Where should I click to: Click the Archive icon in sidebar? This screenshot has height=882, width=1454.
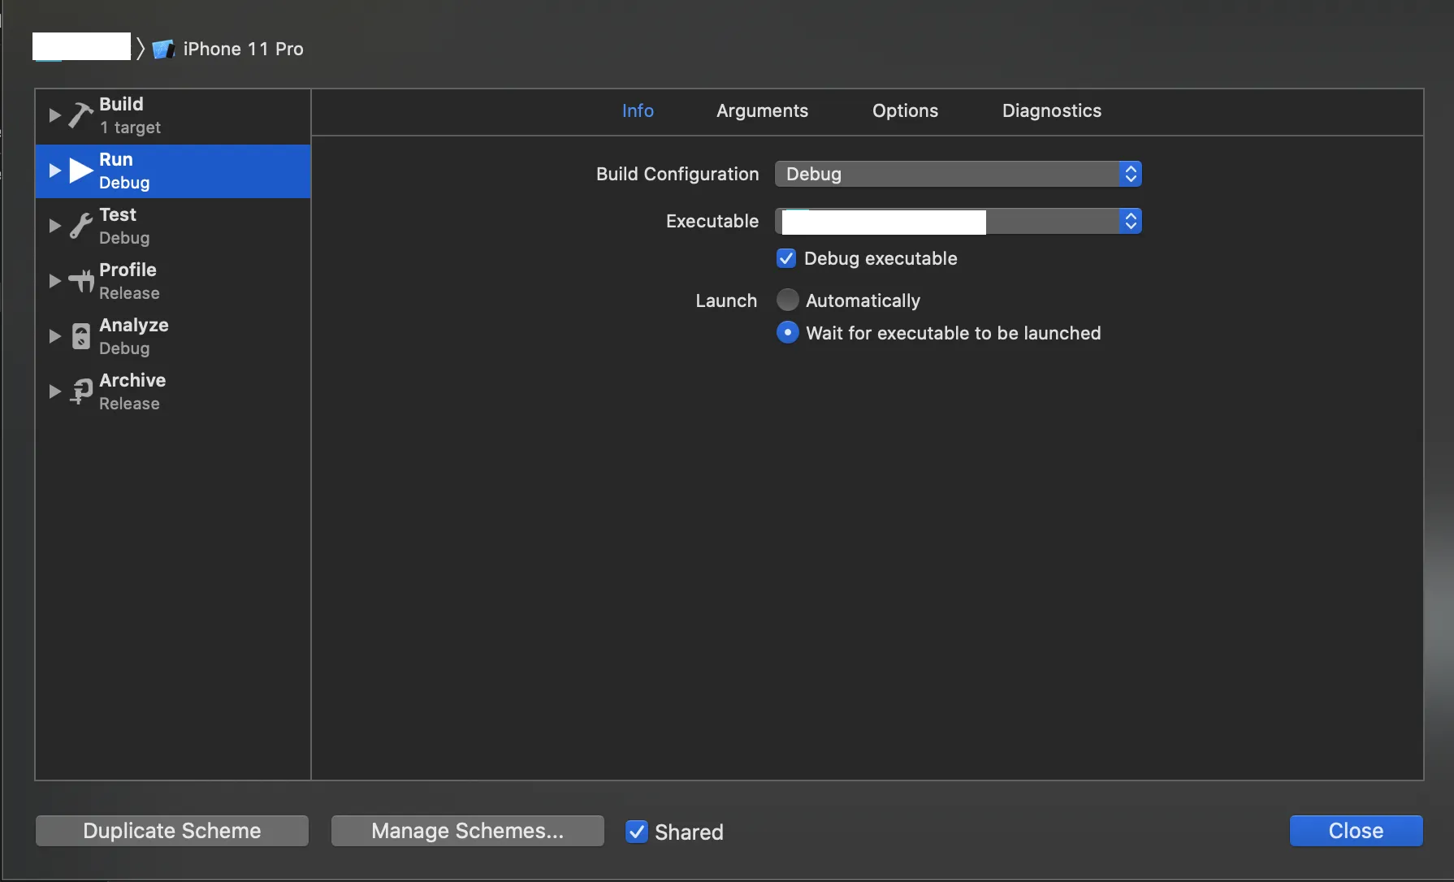tap(81, 391)
